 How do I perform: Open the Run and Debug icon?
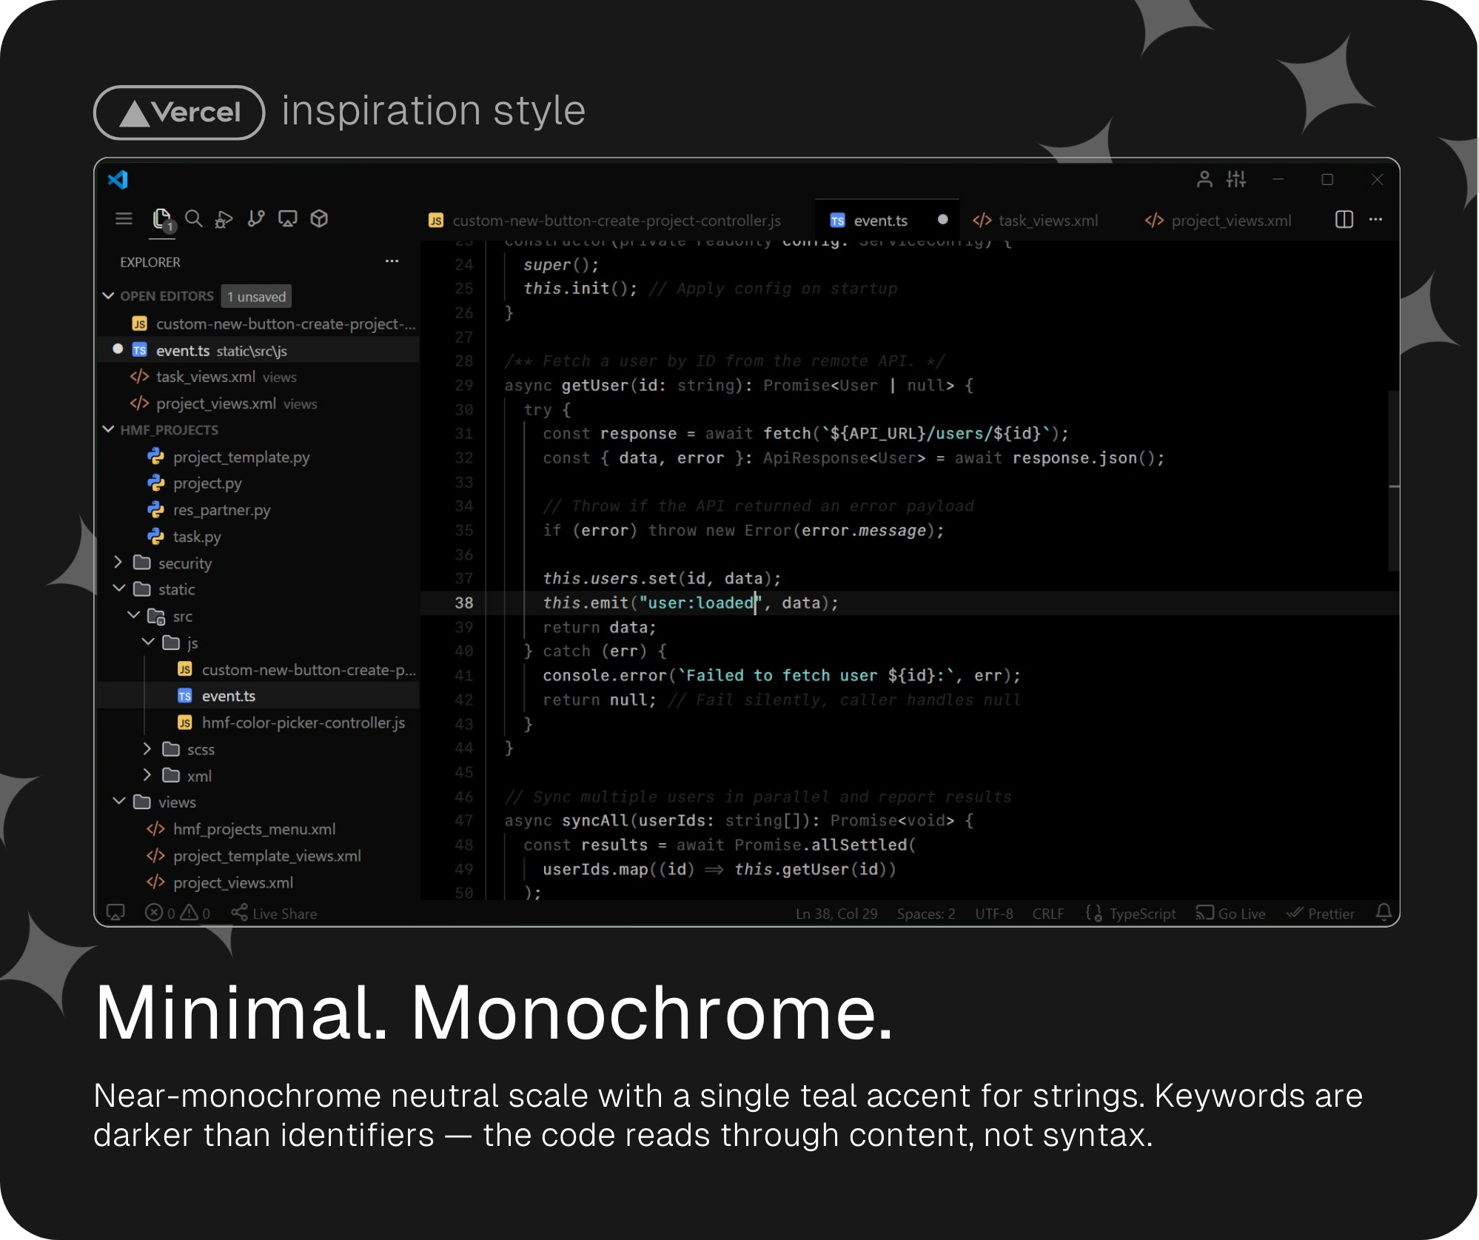[224, 219]
